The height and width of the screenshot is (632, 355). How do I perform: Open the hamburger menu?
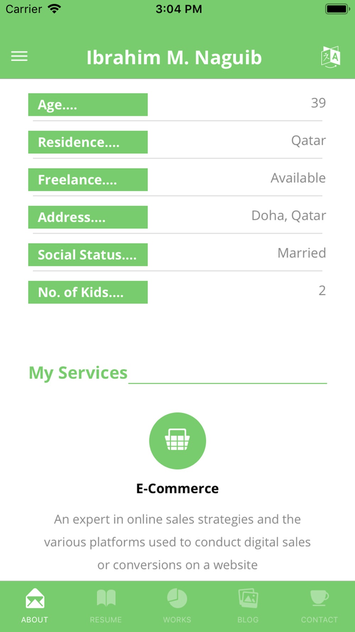[x=19, y=56]
